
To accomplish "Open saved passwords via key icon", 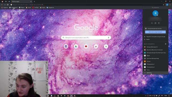I will [152, 23].
